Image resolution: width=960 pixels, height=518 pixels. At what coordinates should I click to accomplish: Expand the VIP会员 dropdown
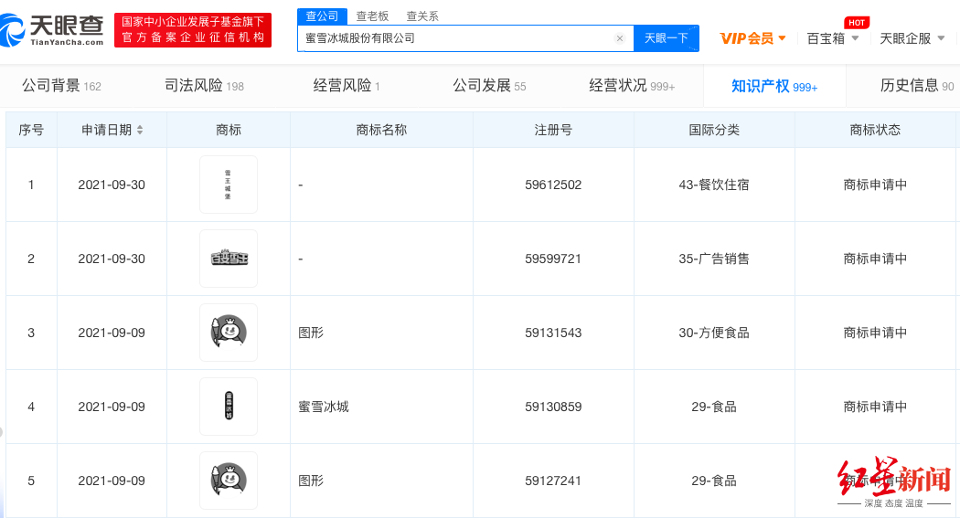(752, 38)
